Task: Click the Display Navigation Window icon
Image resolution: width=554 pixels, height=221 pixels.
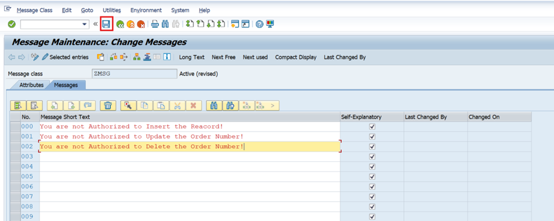Action: coord(147,57)
